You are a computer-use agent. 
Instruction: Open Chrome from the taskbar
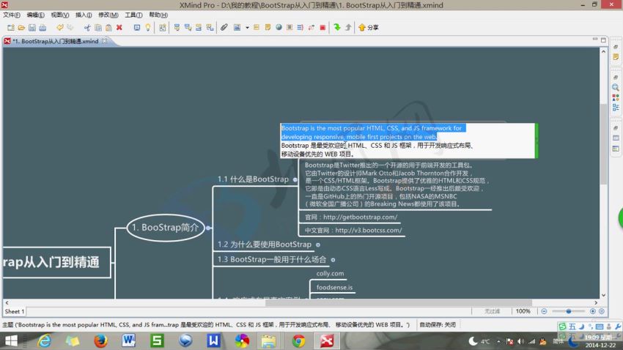click(x=298, y=341)
